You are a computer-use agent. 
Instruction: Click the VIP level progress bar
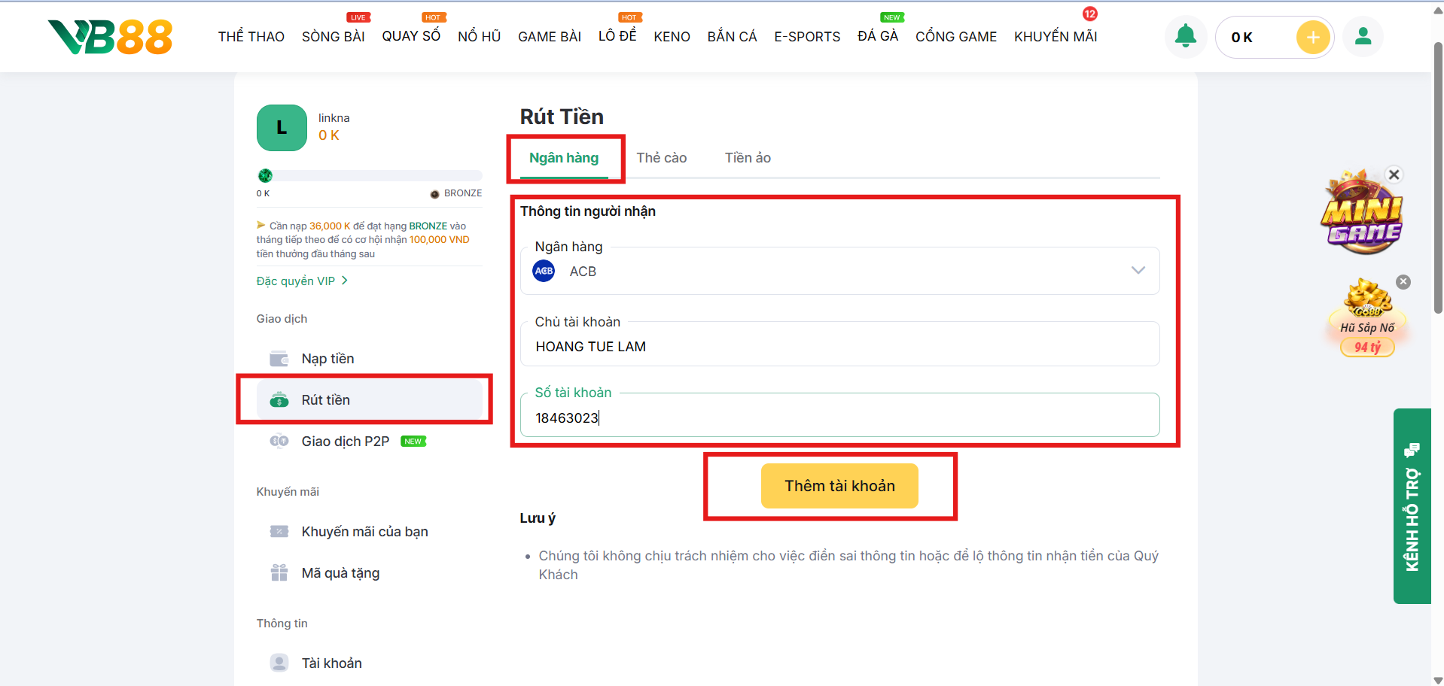coord(369,176)
